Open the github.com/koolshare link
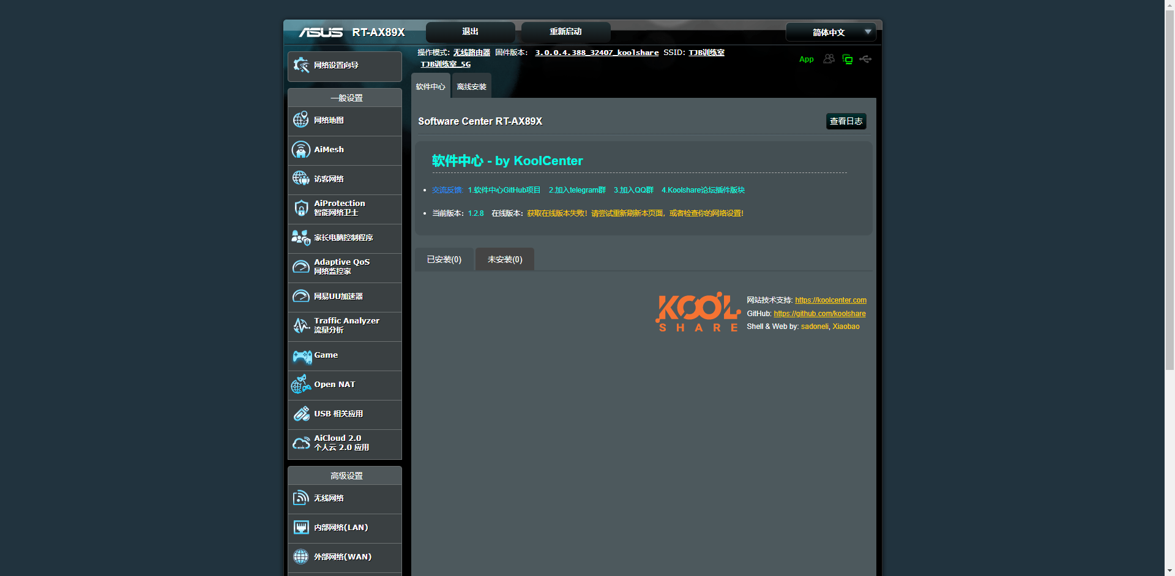This screenshot has height=576, width=1175. point(819,314)
